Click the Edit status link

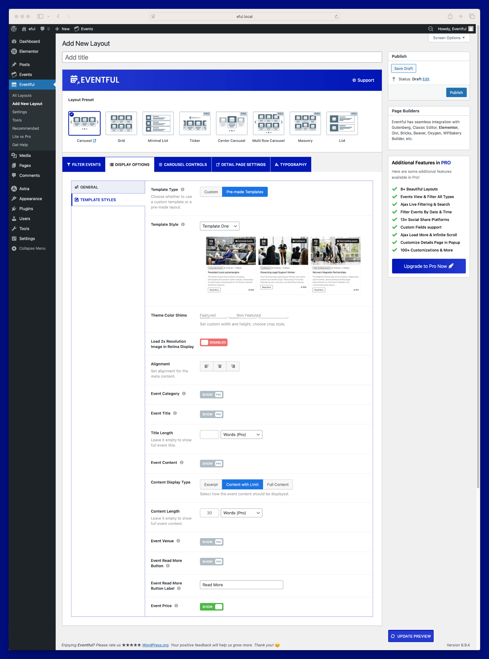426,79
